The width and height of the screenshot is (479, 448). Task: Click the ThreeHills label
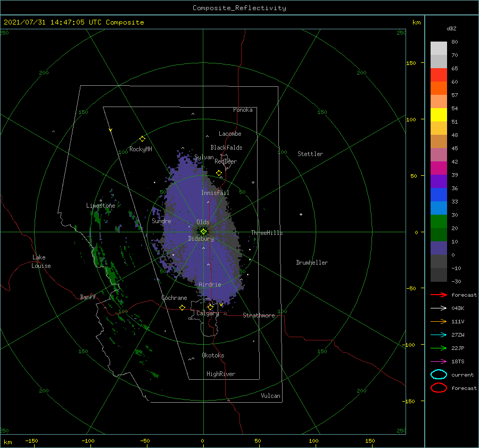click(267, 233)
